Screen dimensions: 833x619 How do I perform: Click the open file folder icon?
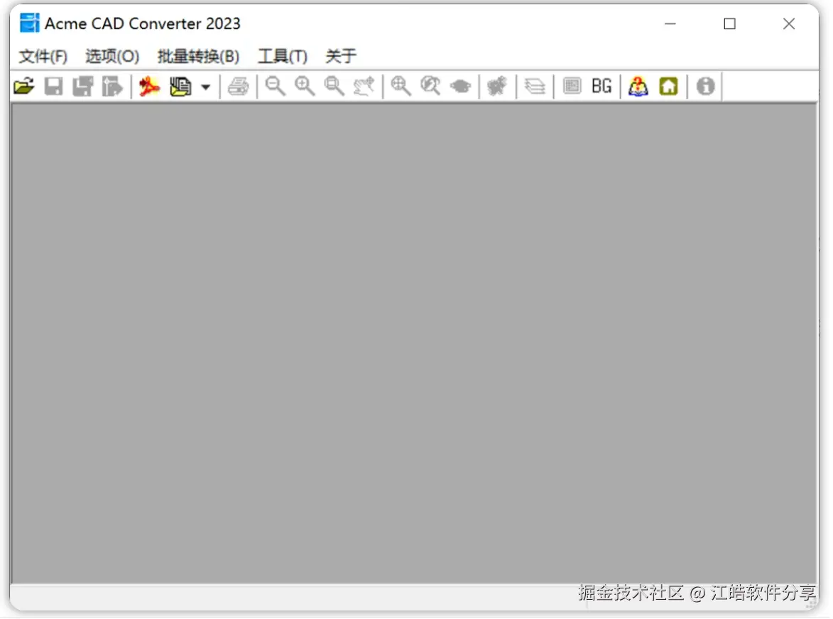[24, 86]
